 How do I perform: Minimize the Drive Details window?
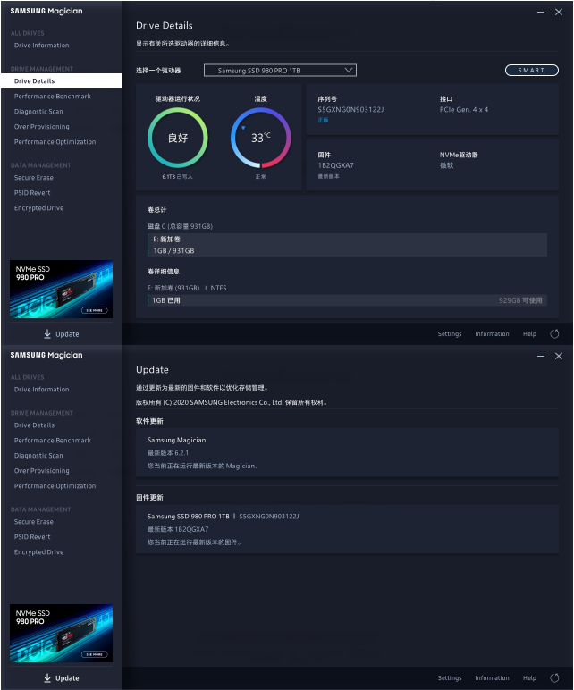[541, 12]
